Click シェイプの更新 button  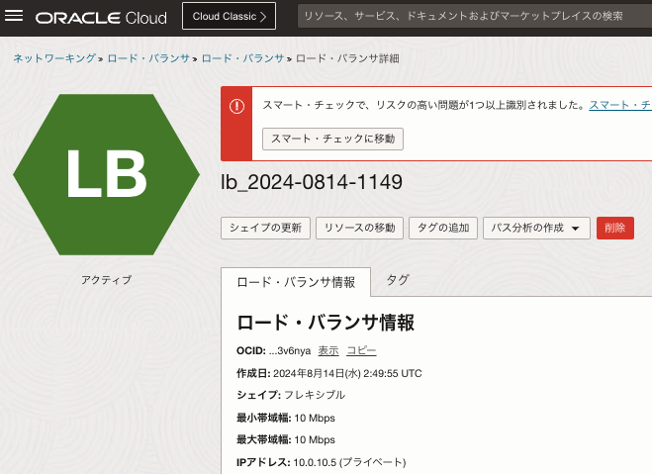[x=265, y=228]
